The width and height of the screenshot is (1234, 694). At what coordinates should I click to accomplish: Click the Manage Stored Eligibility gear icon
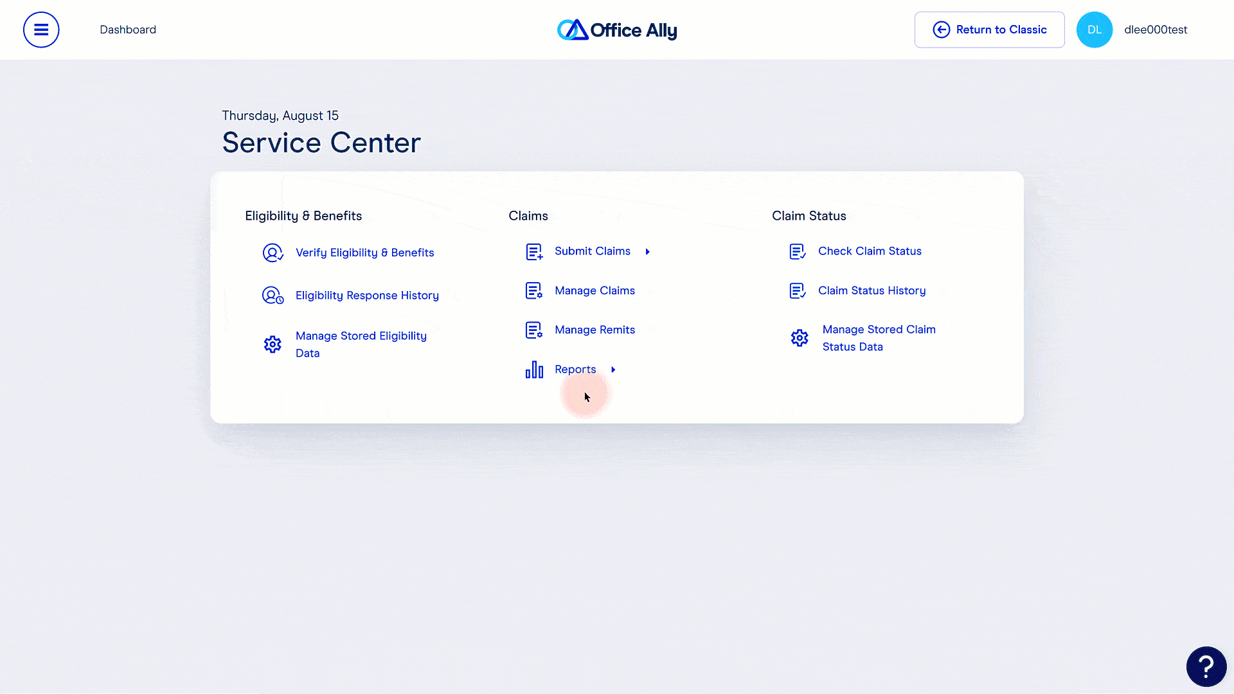pos(273,344)
